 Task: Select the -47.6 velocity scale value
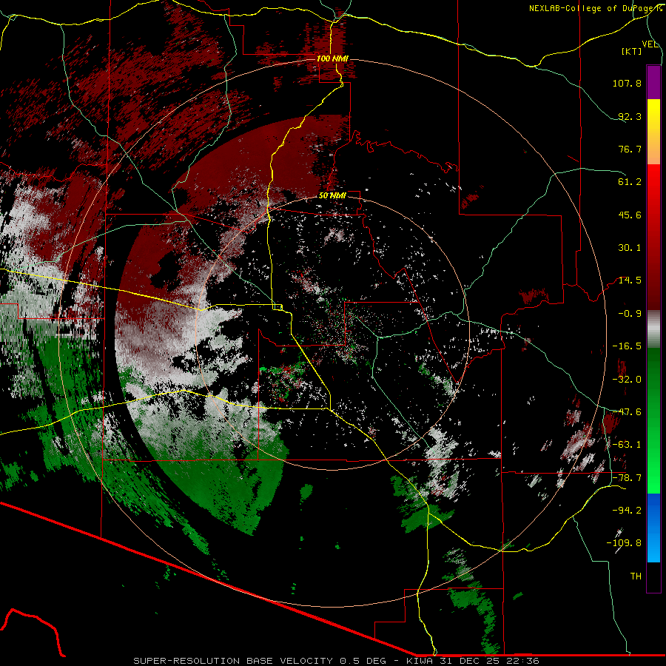coord(627,412)
